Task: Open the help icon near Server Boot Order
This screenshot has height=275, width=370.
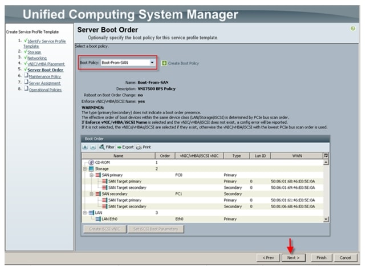Action: pos(353,29)
